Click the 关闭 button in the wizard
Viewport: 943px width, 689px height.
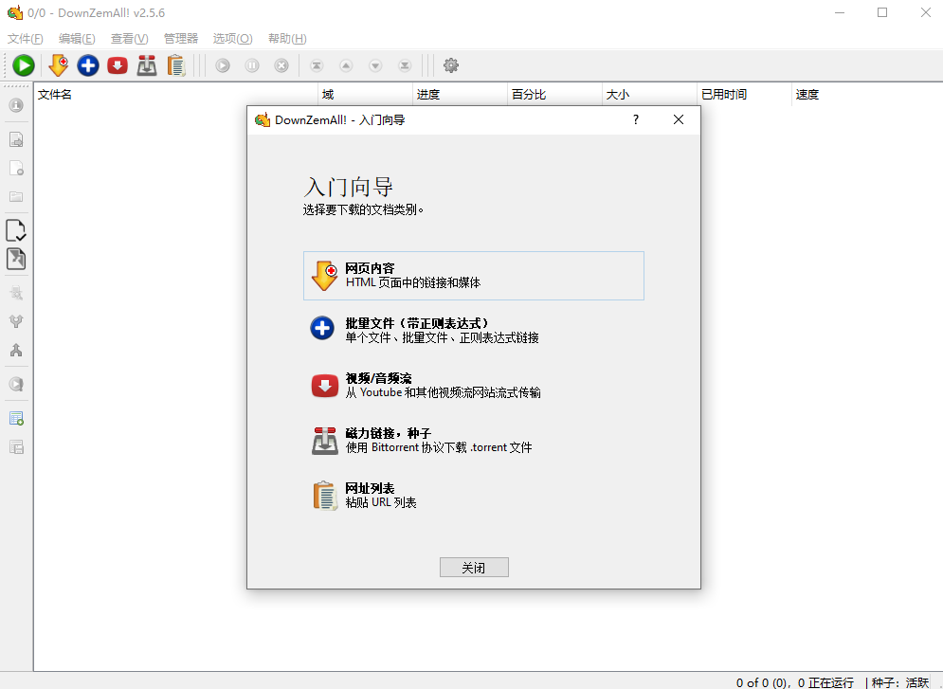coord(474,568)
